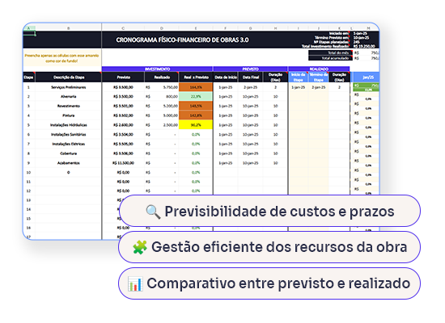Select the 'Serviços Preliminares' cell
445x323 pixels.
(69, 87)
